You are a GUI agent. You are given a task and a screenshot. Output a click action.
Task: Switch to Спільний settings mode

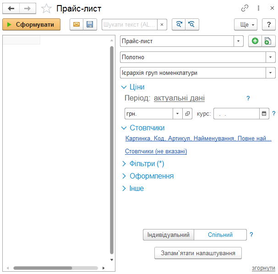(220, 235)
